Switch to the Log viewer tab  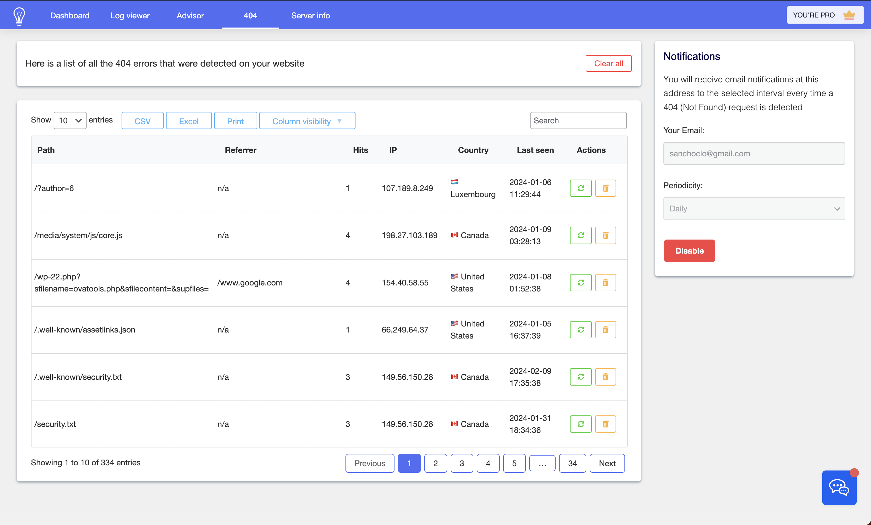(x=130, y=15)
